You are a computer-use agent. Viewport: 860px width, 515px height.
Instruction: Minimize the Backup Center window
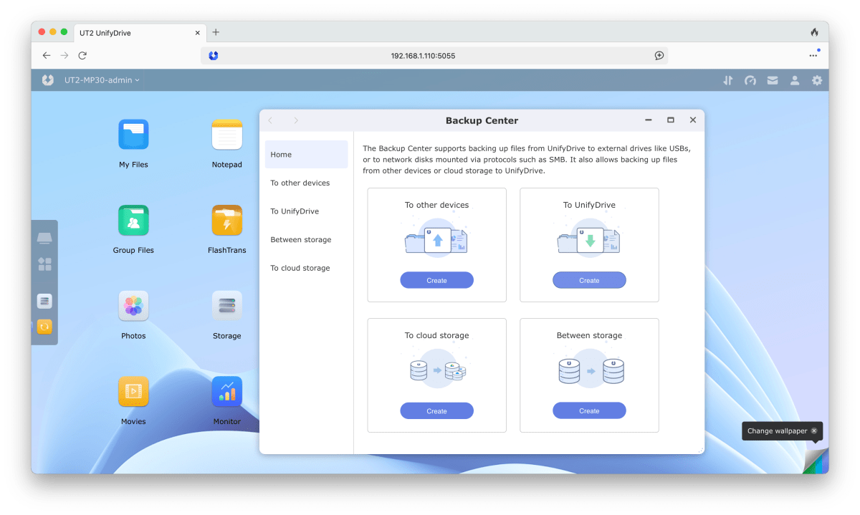648,120
